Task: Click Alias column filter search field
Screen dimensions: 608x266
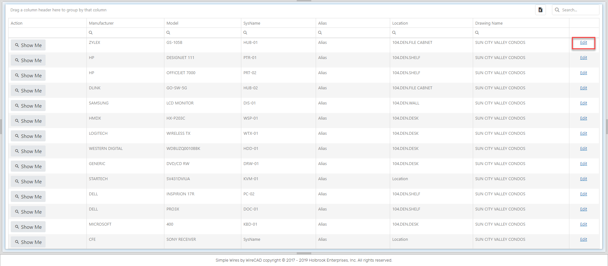Action: 353,33
